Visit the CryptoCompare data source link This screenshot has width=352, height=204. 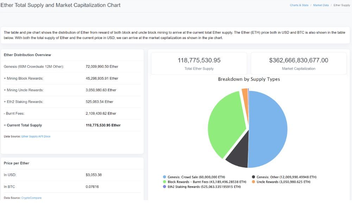pyautogui.click(x=31, y=198)
